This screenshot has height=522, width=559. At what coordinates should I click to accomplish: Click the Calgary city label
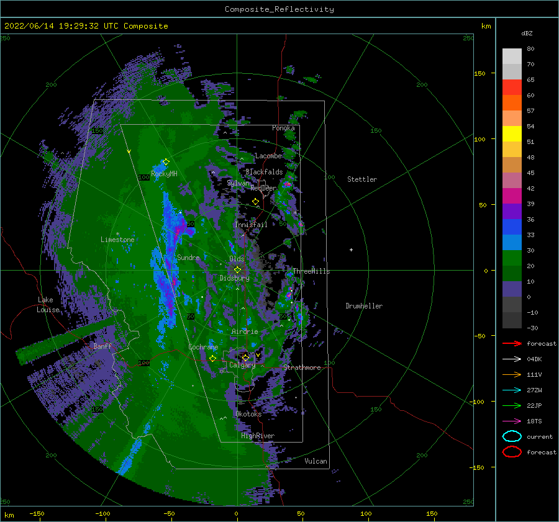click(242, 365)
